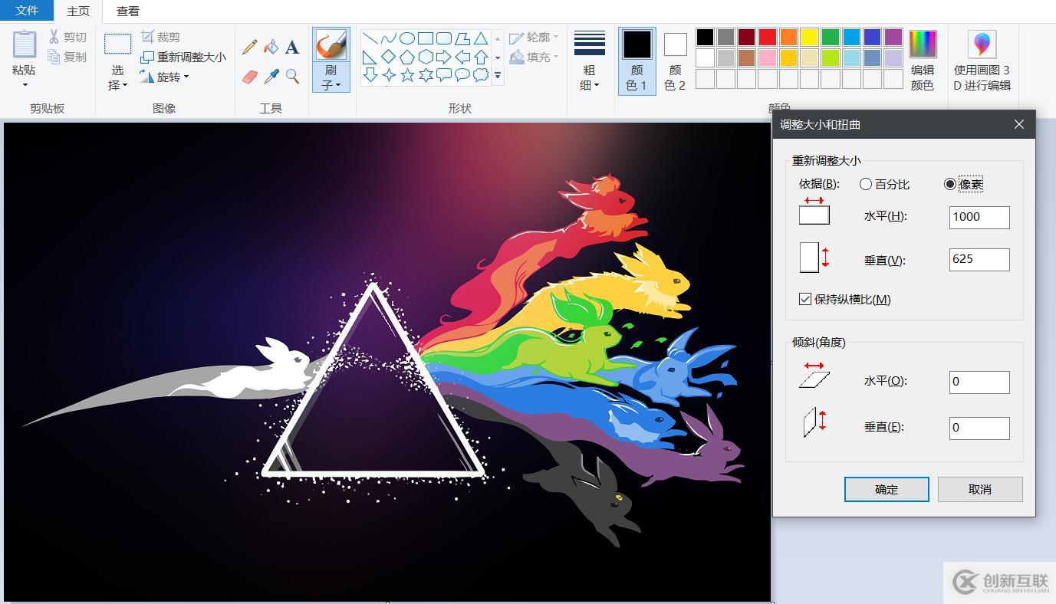Select the Fill with color bucket tool
Viewport: 1056px width, 604px height.
[x=271, y=47]
